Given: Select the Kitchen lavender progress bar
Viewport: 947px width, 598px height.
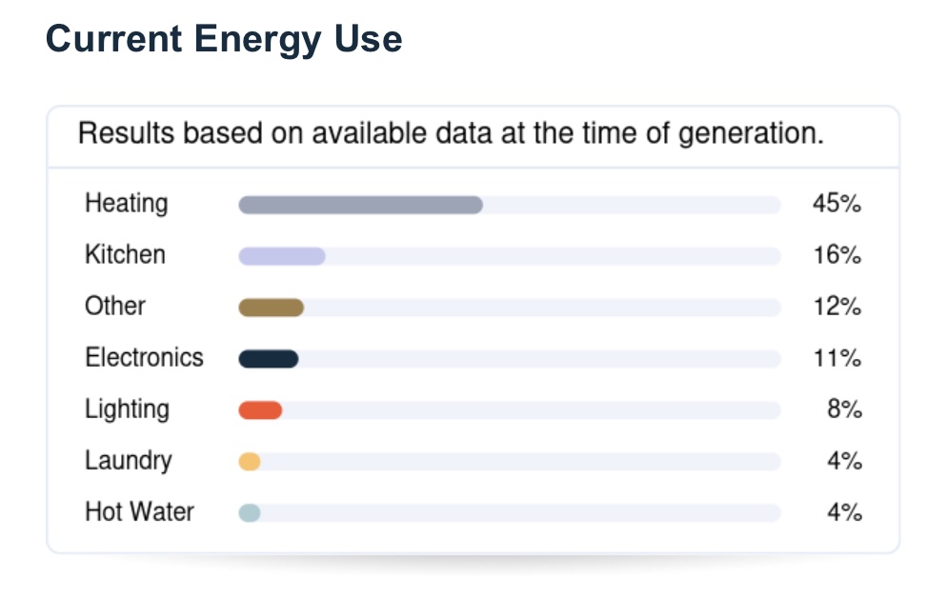Looking at the screenshot, I should (282, 256).
